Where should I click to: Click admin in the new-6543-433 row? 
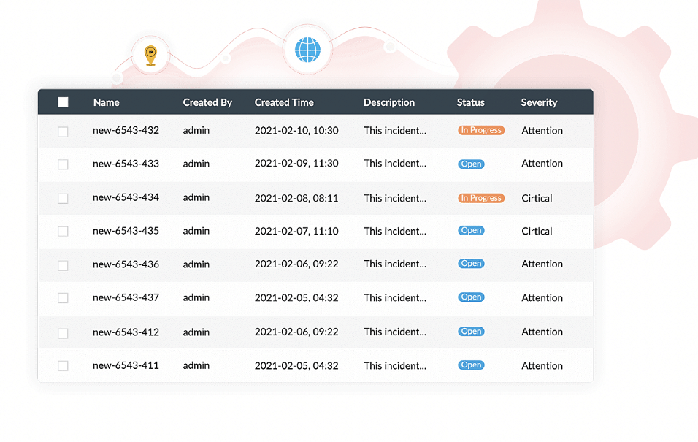(x=196, y=164)
